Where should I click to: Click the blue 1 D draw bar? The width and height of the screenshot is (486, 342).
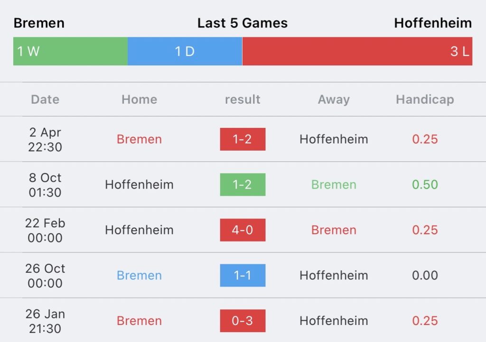click(185, 51)
